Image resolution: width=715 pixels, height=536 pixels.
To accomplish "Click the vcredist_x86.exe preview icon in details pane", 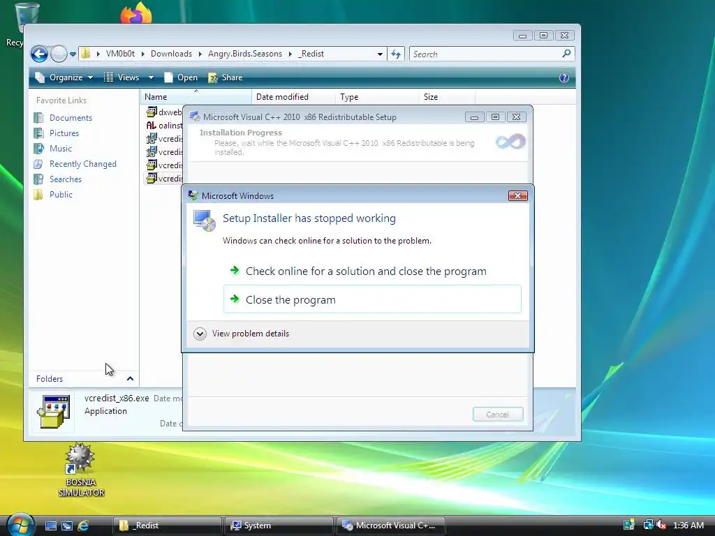I will (x=53, y=412).
